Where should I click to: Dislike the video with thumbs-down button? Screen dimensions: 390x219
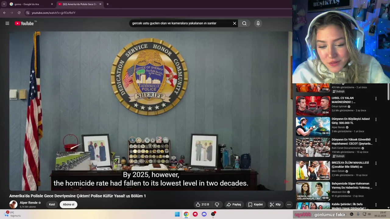pos(217,205)
